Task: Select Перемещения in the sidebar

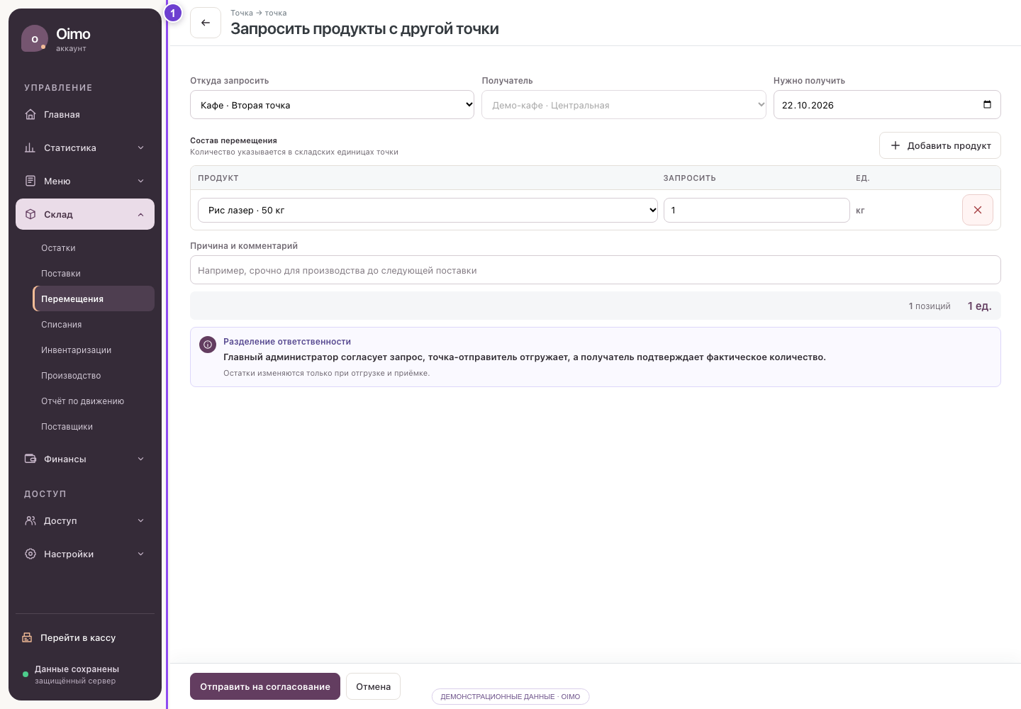Action: click(94, 298)
